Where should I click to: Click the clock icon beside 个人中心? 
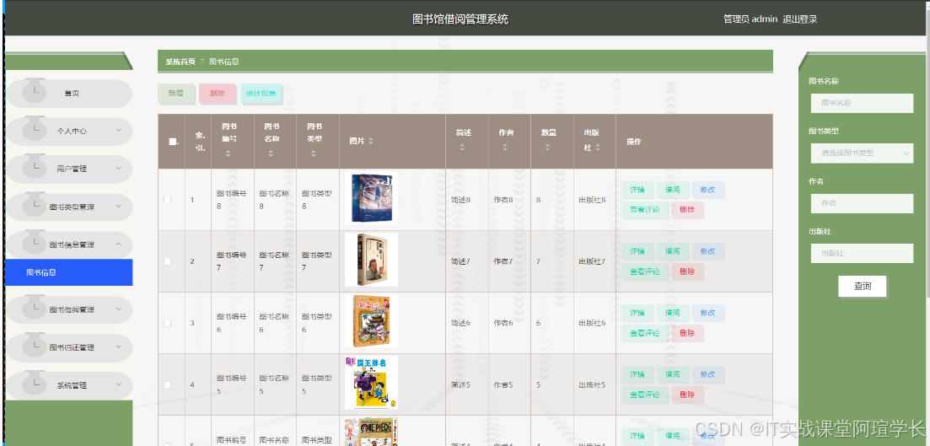click(x=35, y=129)
